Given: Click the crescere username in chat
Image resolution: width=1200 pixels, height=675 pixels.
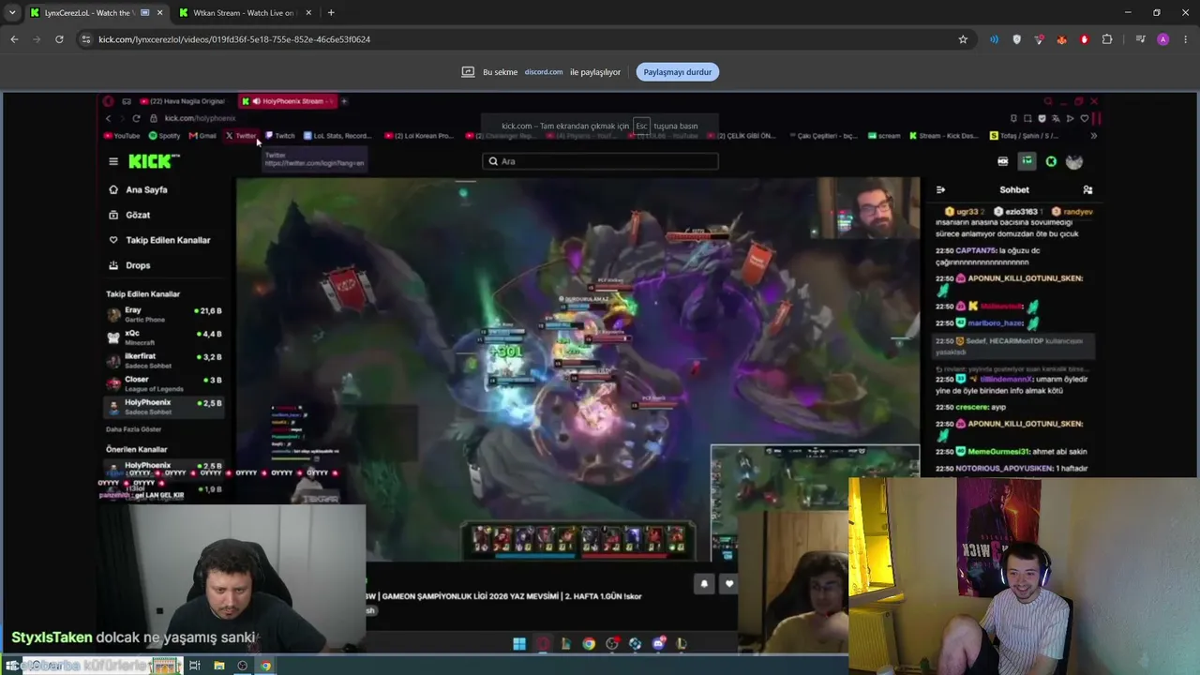Looking at the screenshot, I should pos(973,407).
